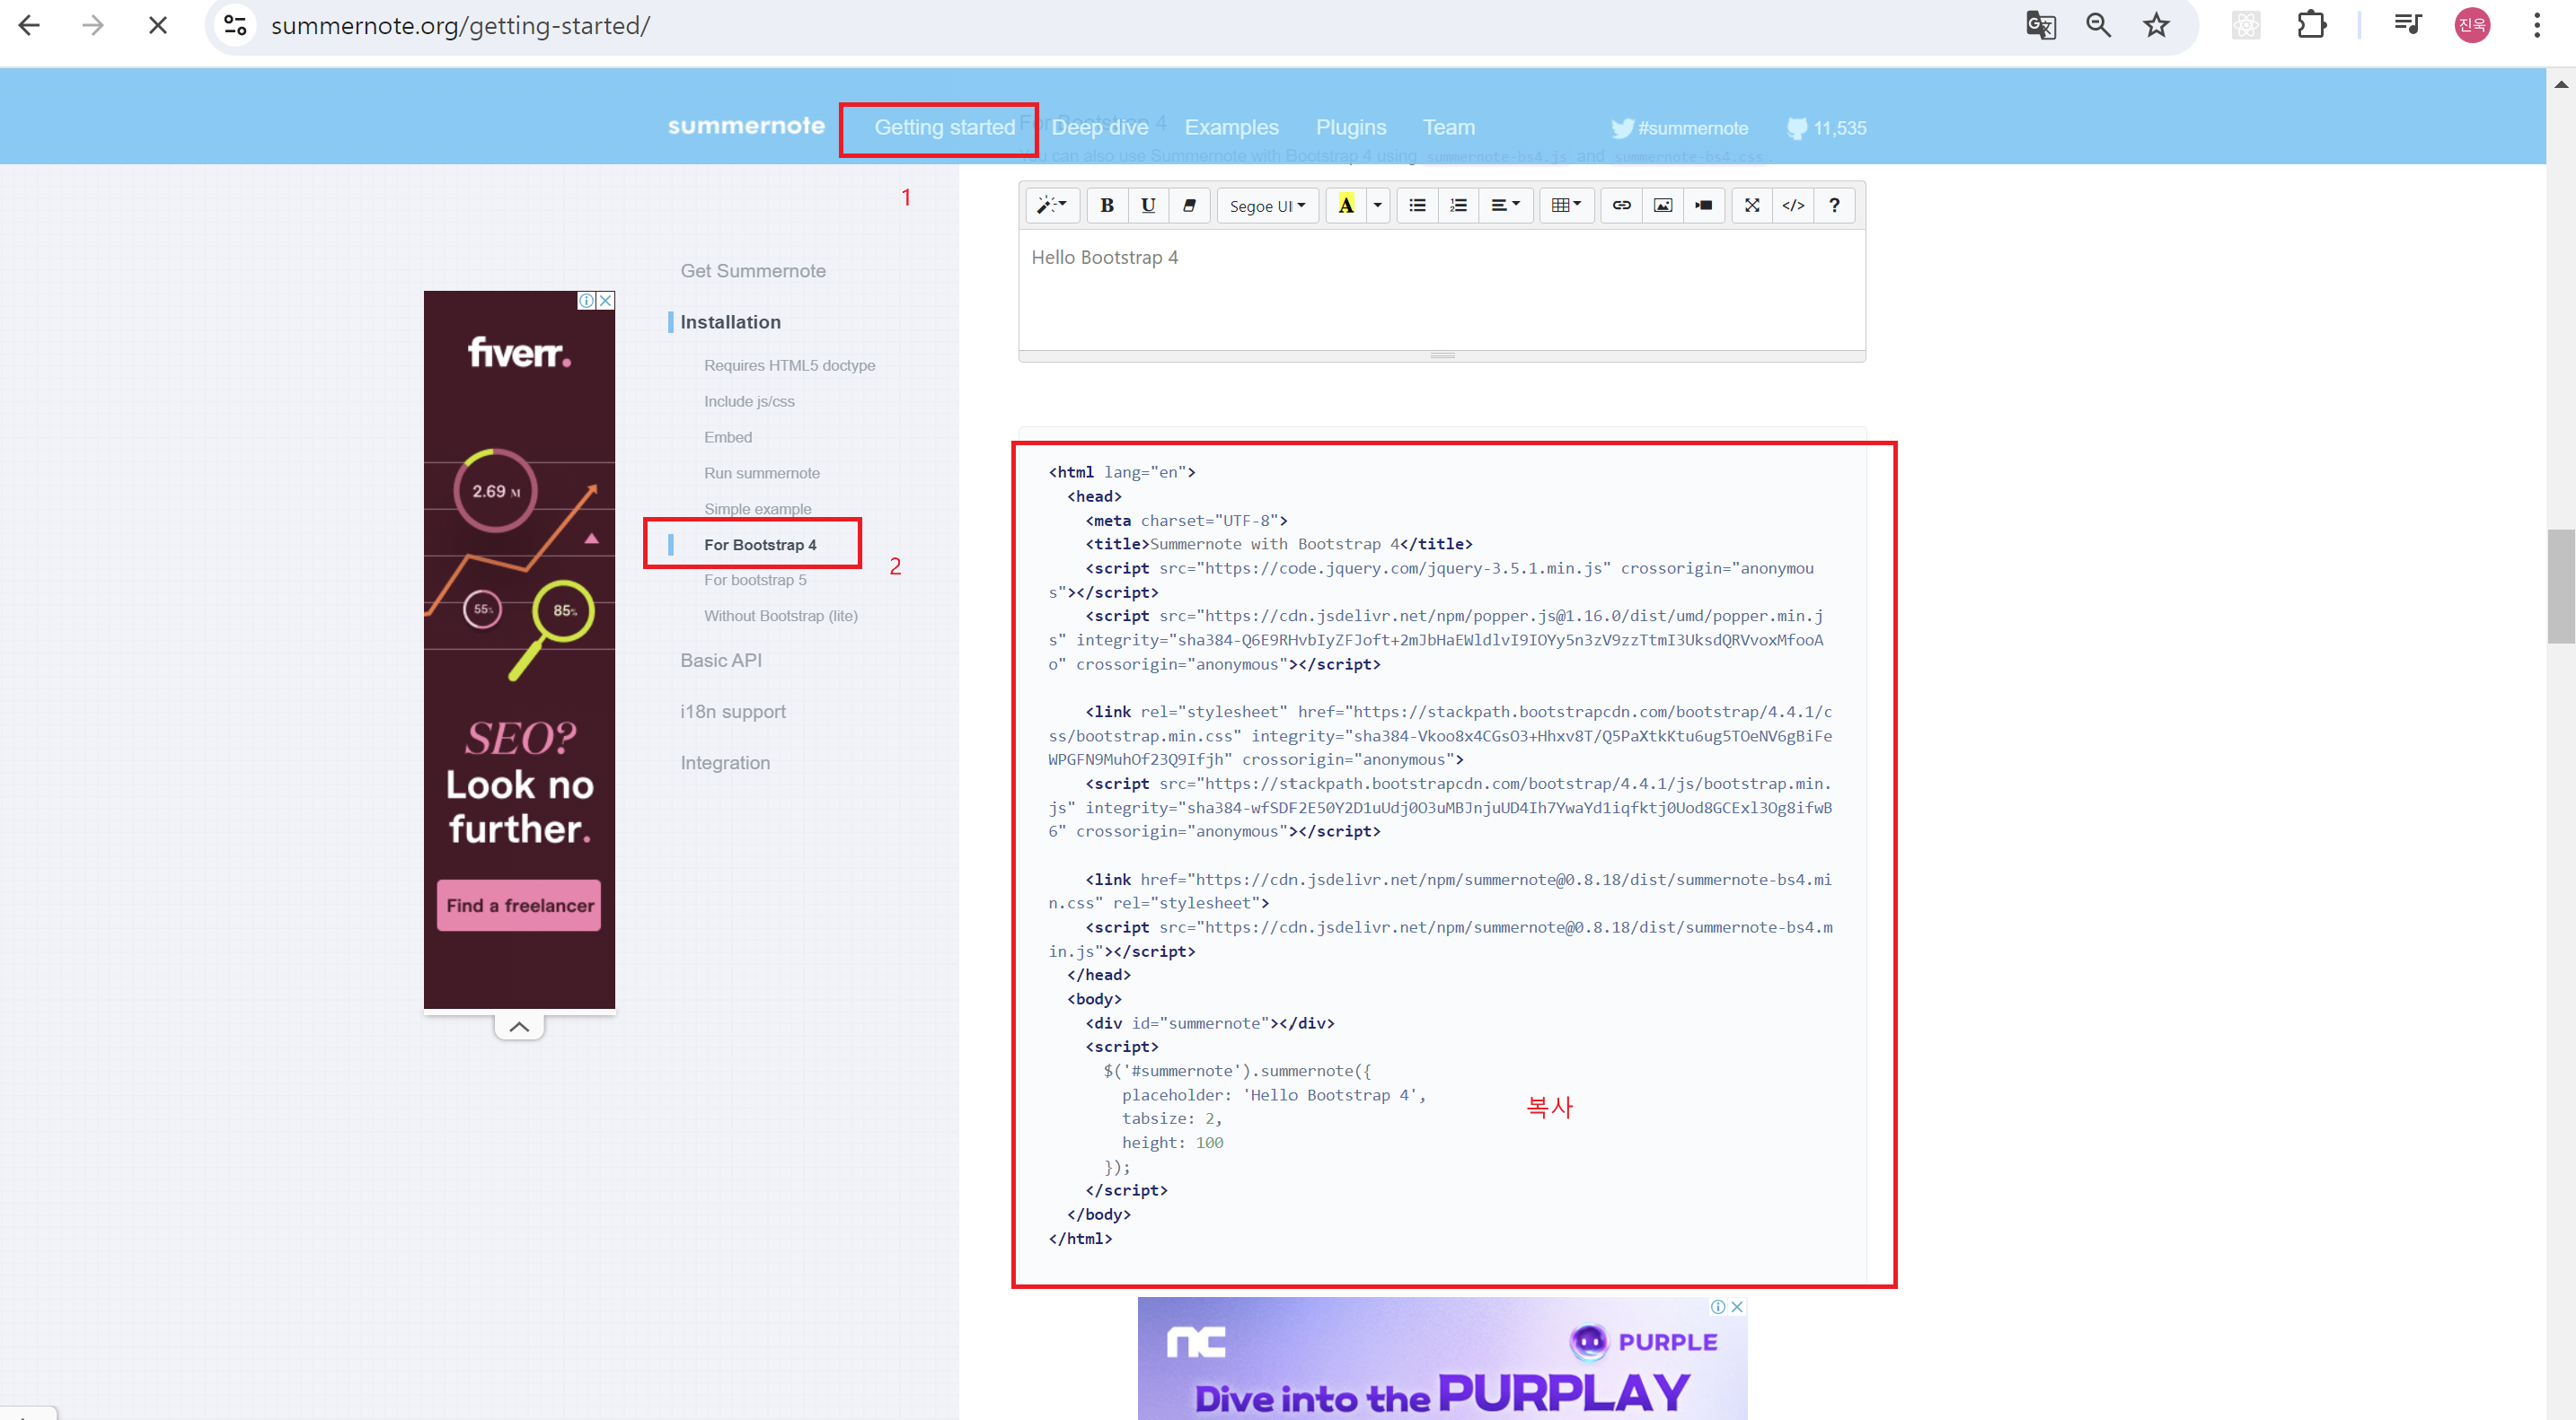
Task: Open the Segoe UI font family dropdown
Action: pos(1267,205)
